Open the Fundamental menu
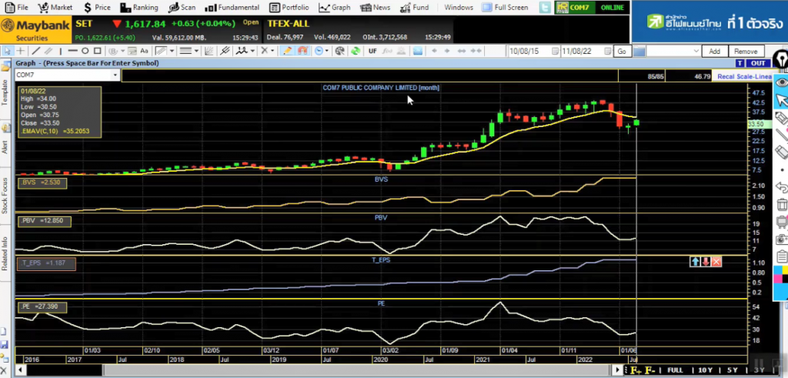 click(x=232, y=8)
